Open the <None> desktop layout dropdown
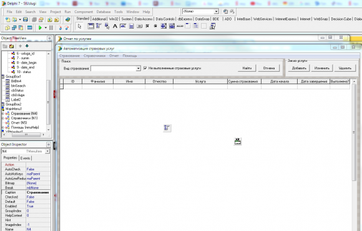The image size is (362, 231). point(217,11)
